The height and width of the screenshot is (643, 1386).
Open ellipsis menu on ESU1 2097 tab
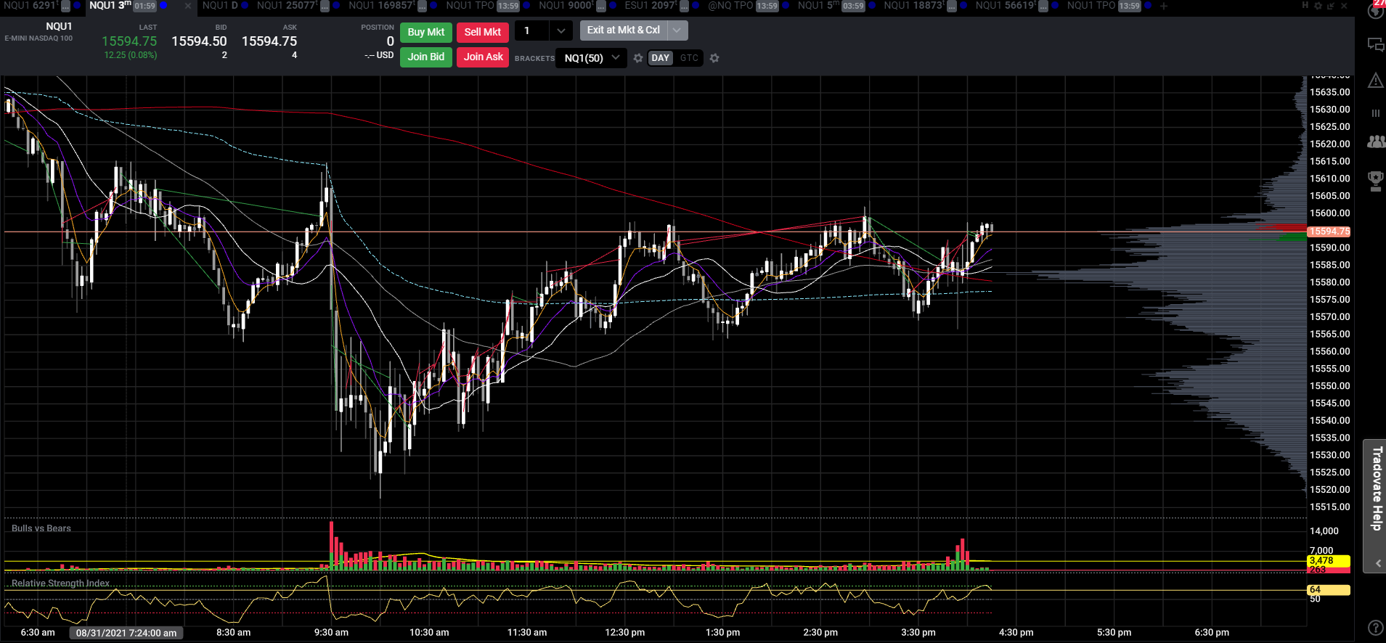[684, 7]
